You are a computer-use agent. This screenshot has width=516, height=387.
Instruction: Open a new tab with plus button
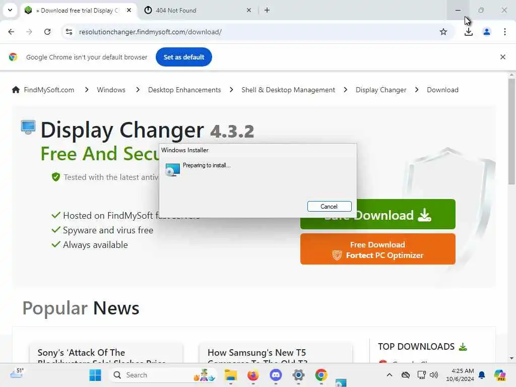pos(267,11)
